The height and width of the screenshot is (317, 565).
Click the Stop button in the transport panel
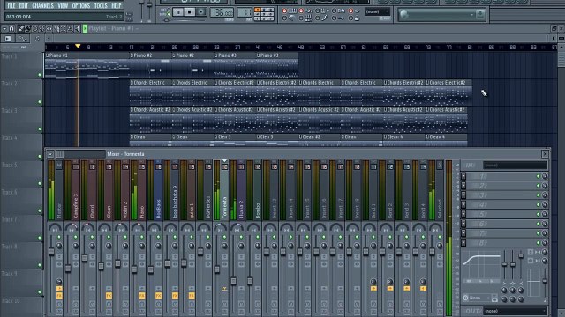coord(189,12)
